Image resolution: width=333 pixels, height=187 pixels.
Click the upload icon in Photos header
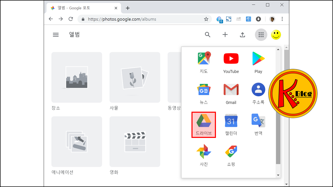pos(242,35)
